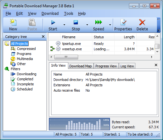
Task: Select the Scheduled filter
Action: click(x=25, y=89)
